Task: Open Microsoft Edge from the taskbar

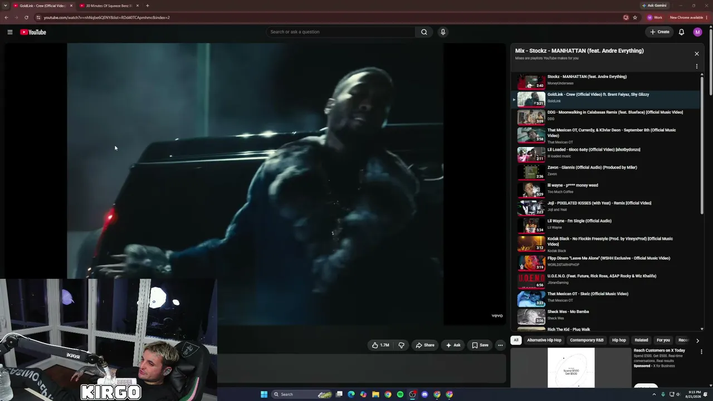Action: click(351, 394)
